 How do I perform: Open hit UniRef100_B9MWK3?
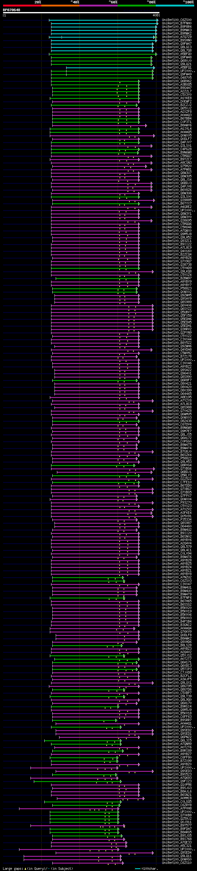177,30
